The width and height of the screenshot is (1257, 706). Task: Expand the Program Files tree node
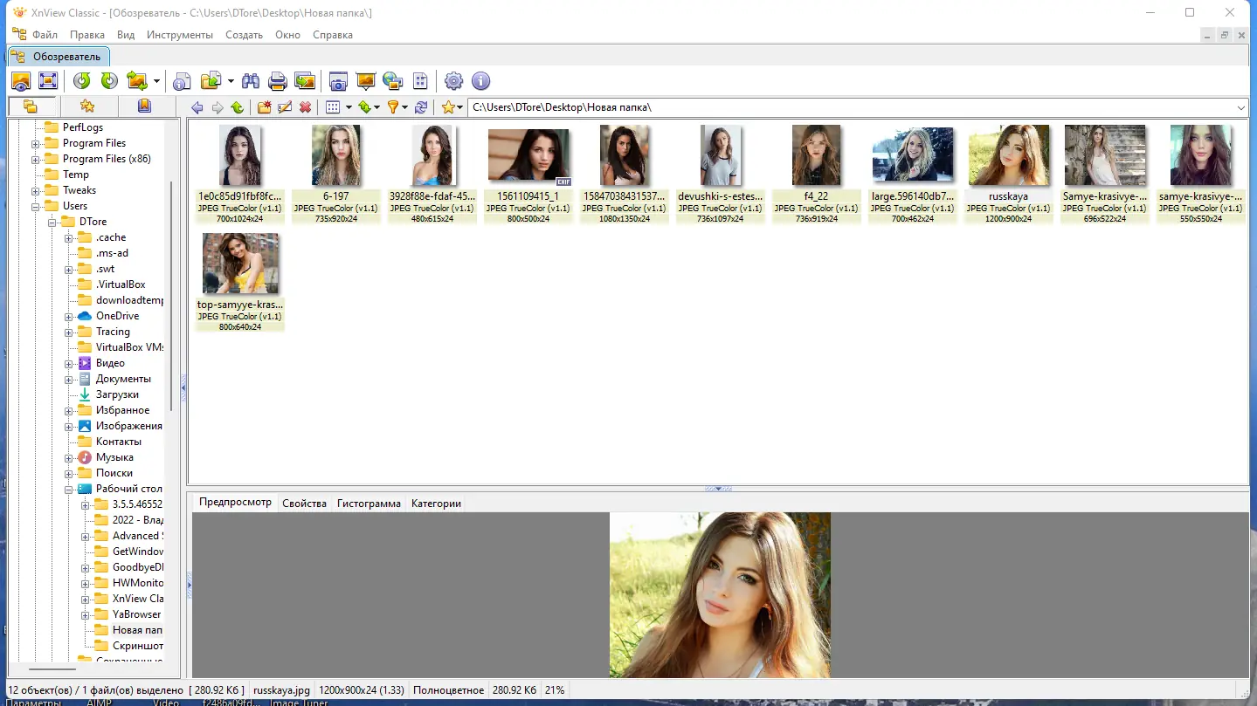(x=36, y=143)
